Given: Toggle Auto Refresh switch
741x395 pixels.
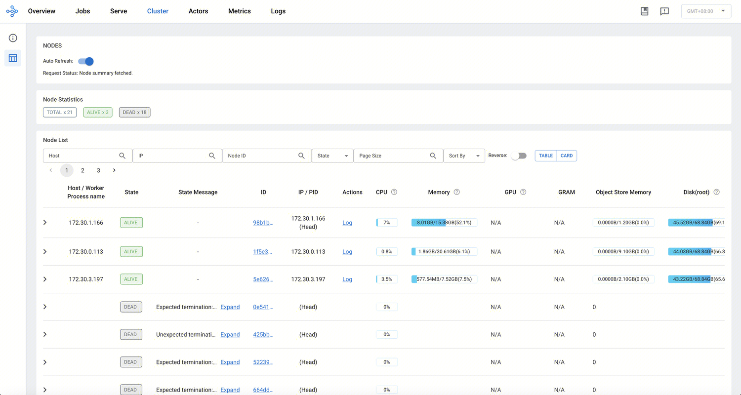Looking at the screenshot, I should [x=86, y=61].
